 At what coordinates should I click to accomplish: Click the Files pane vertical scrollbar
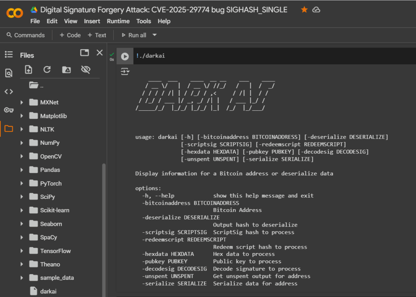[104, 230]
